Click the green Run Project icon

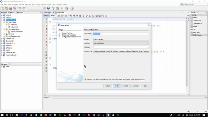pyautogui.click(x=62, y=8)
